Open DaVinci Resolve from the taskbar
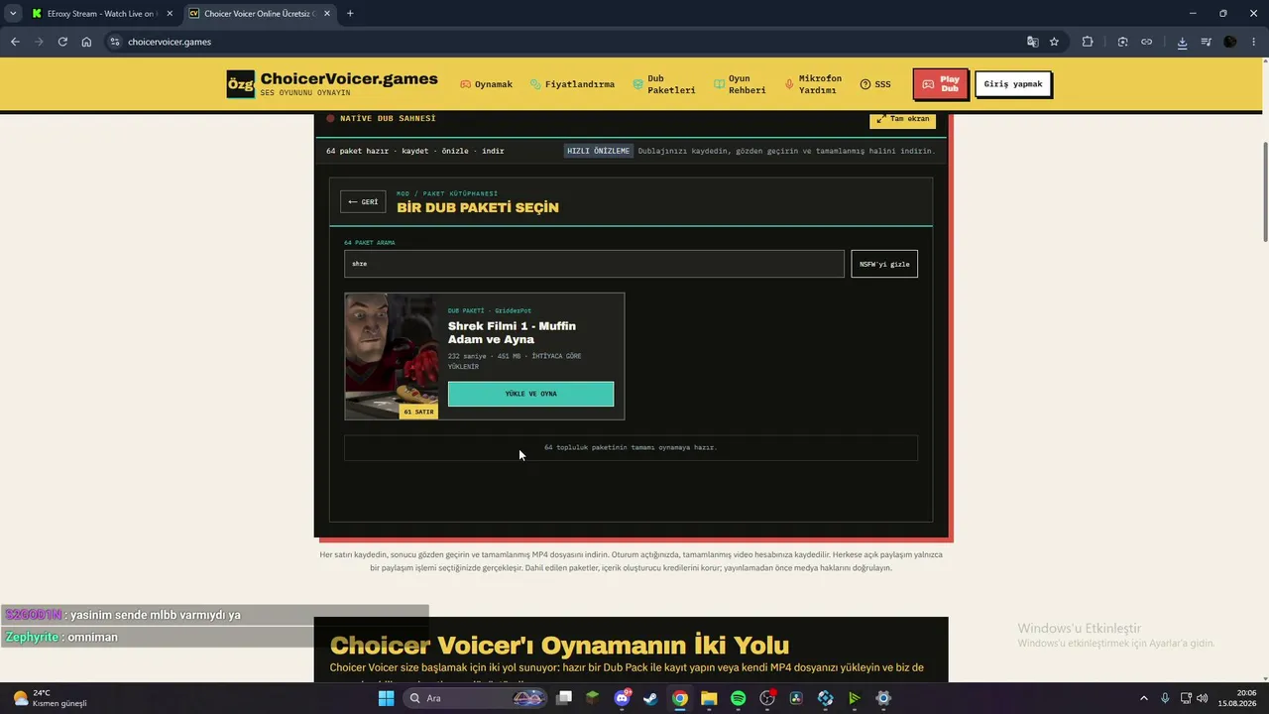The height and width of the screenshot is (714, 1269). click(x=796, y=698)
